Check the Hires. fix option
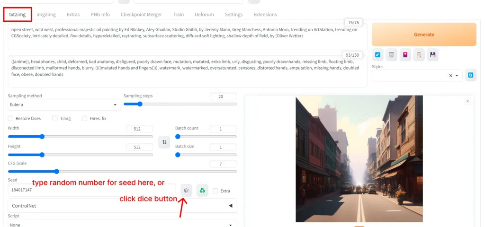The height and width of the screenshot is (227, 485). 85,118
